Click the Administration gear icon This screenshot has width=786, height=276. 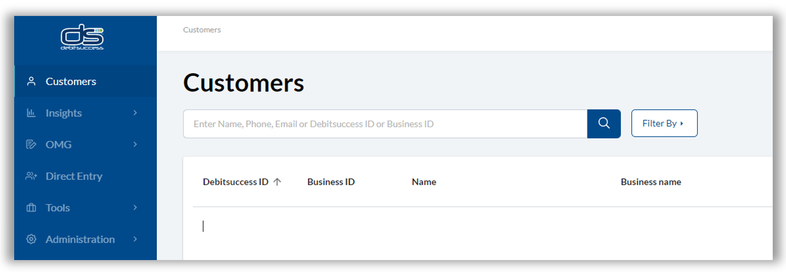[x=31, y=239]
